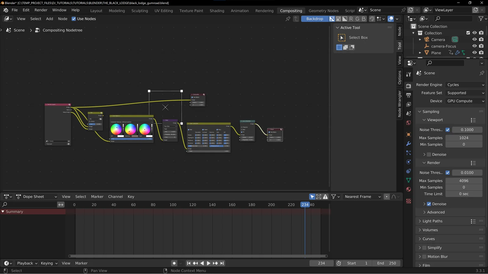Open Scene from the breadcrumb path
This screenshot has height=274, width=488.
(19, 30)
